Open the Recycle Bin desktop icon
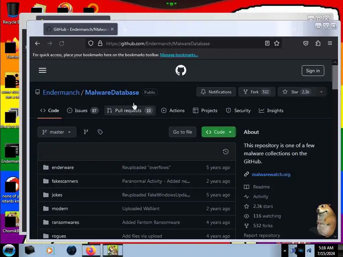The image size is (343, 257). (x=12, y=13)
